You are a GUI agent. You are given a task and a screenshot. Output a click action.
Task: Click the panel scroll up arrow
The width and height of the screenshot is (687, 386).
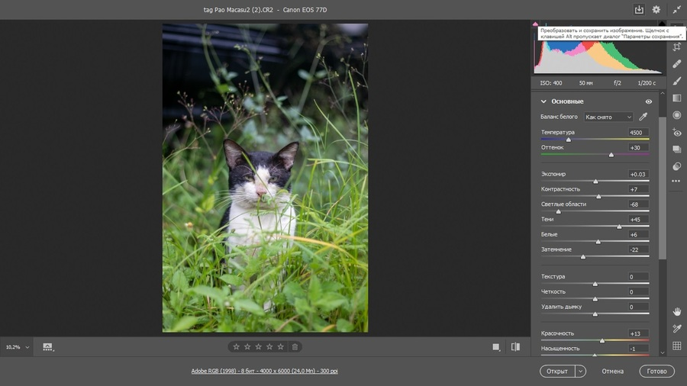point(663,93)
